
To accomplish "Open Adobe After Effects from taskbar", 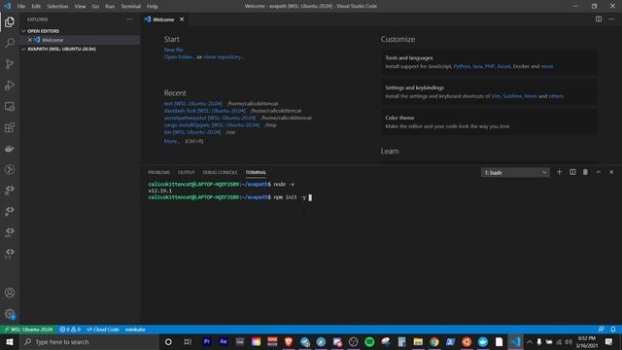I will pyautogui.click(x=223, y=341).
